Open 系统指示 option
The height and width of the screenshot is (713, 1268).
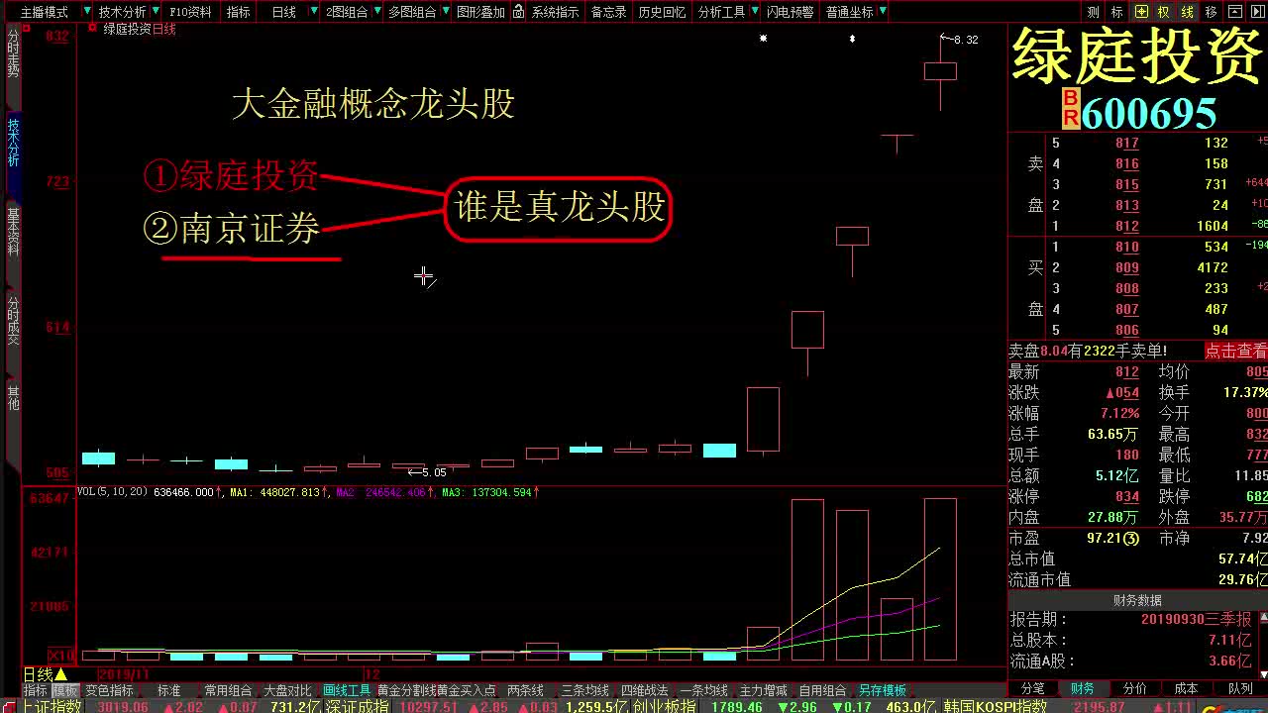(555, 12)
